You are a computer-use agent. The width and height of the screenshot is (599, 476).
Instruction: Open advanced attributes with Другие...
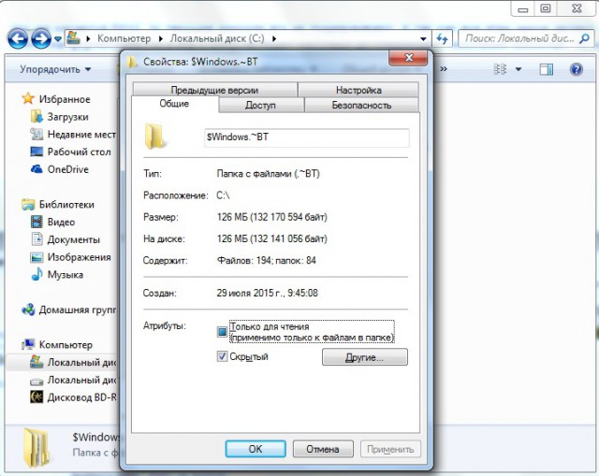pos(365,357)
